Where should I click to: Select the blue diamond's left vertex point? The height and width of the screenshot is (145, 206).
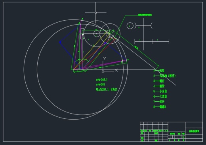pos(60,42)
